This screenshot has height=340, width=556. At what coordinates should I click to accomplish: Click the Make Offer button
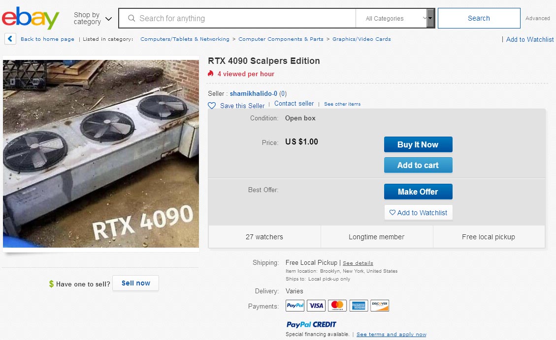(418, 192)
